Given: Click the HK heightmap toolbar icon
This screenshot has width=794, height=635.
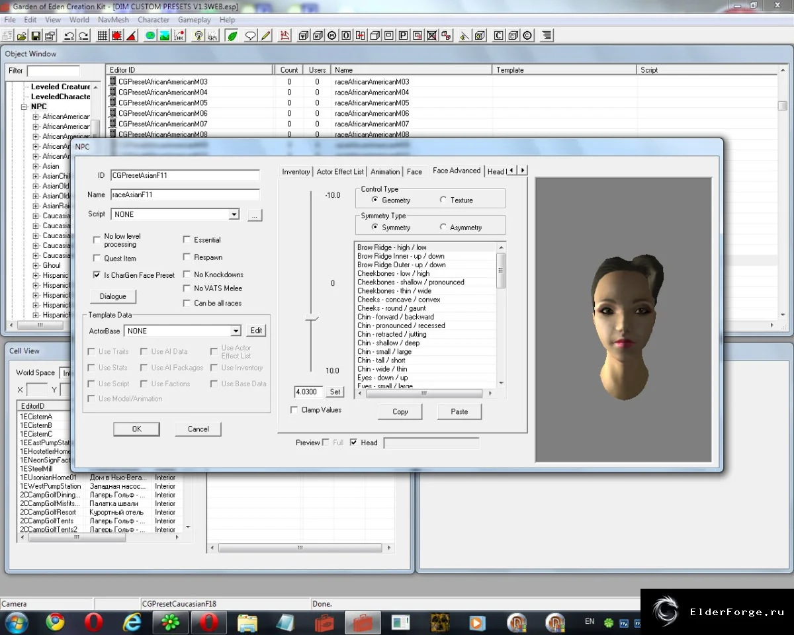Looking at the screenshot, I should point(179,36).
